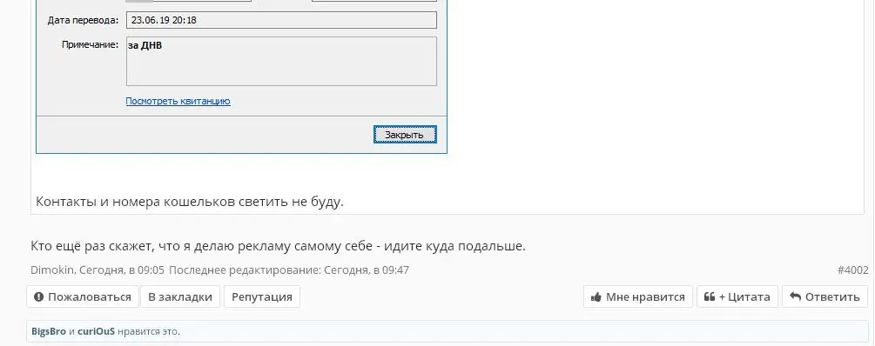
Task: Click the Дата перевода field
Action: click(281, 21)
